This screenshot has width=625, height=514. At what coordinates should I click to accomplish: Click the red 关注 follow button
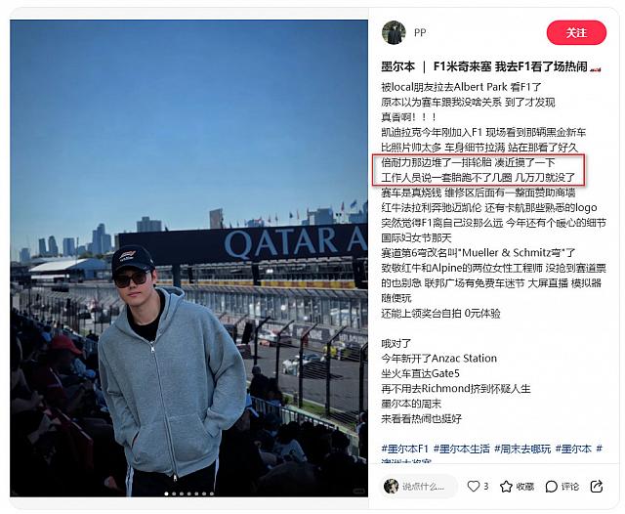click(x=576, y=32)
